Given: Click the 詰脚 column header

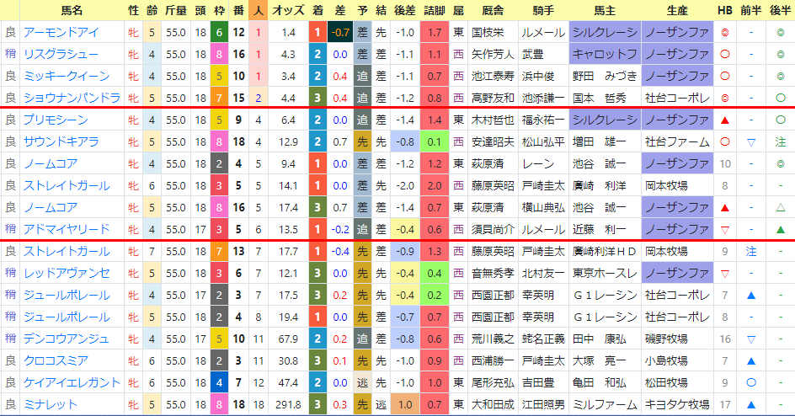Looking at the screenshot, I should pos(435,10).
